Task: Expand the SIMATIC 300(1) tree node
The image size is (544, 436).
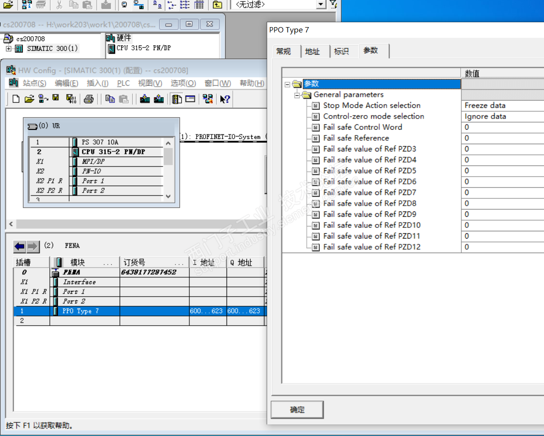Action: pos(9,48)
